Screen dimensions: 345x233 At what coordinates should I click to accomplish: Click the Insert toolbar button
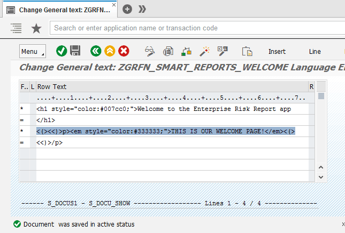click(277, 52)
